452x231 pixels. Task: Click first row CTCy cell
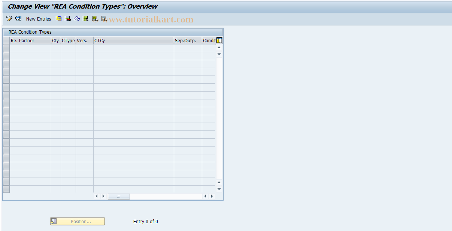pos(134,48)
